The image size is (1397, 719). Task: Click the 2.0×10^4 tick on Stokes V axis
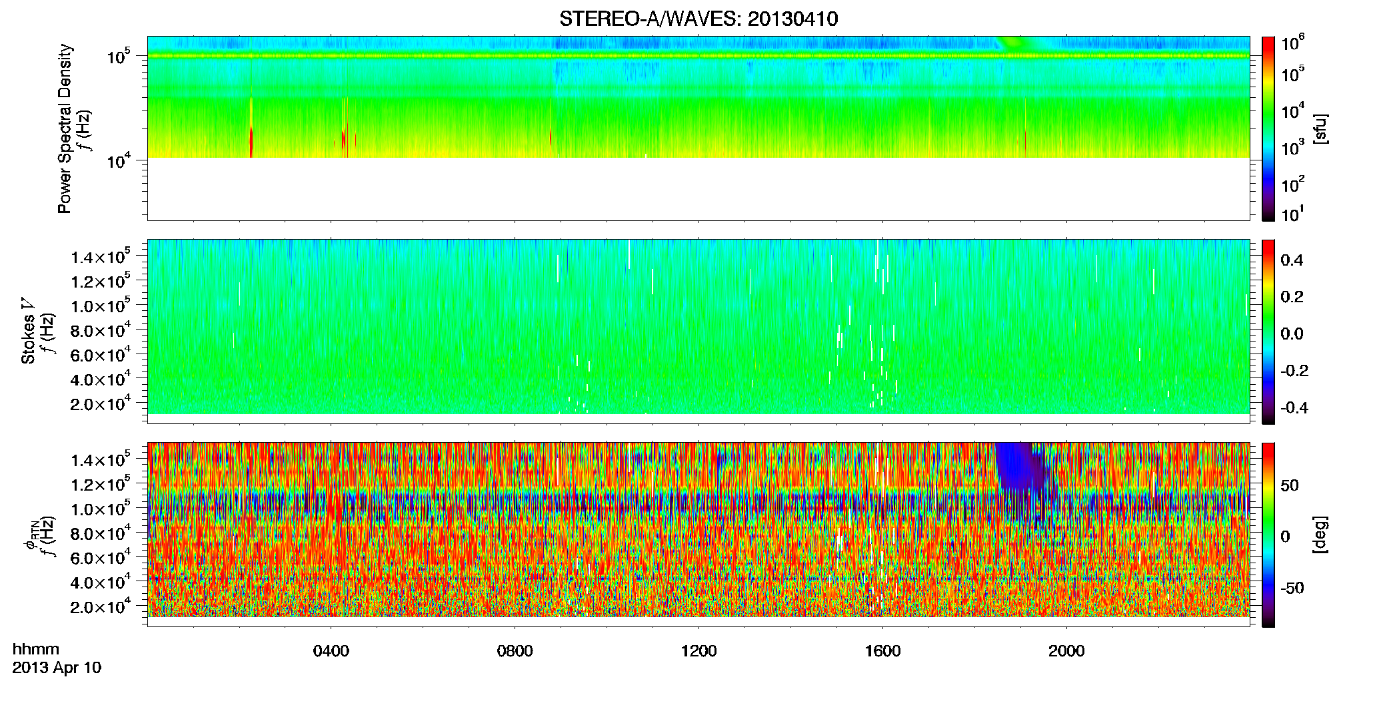(101, 403)
